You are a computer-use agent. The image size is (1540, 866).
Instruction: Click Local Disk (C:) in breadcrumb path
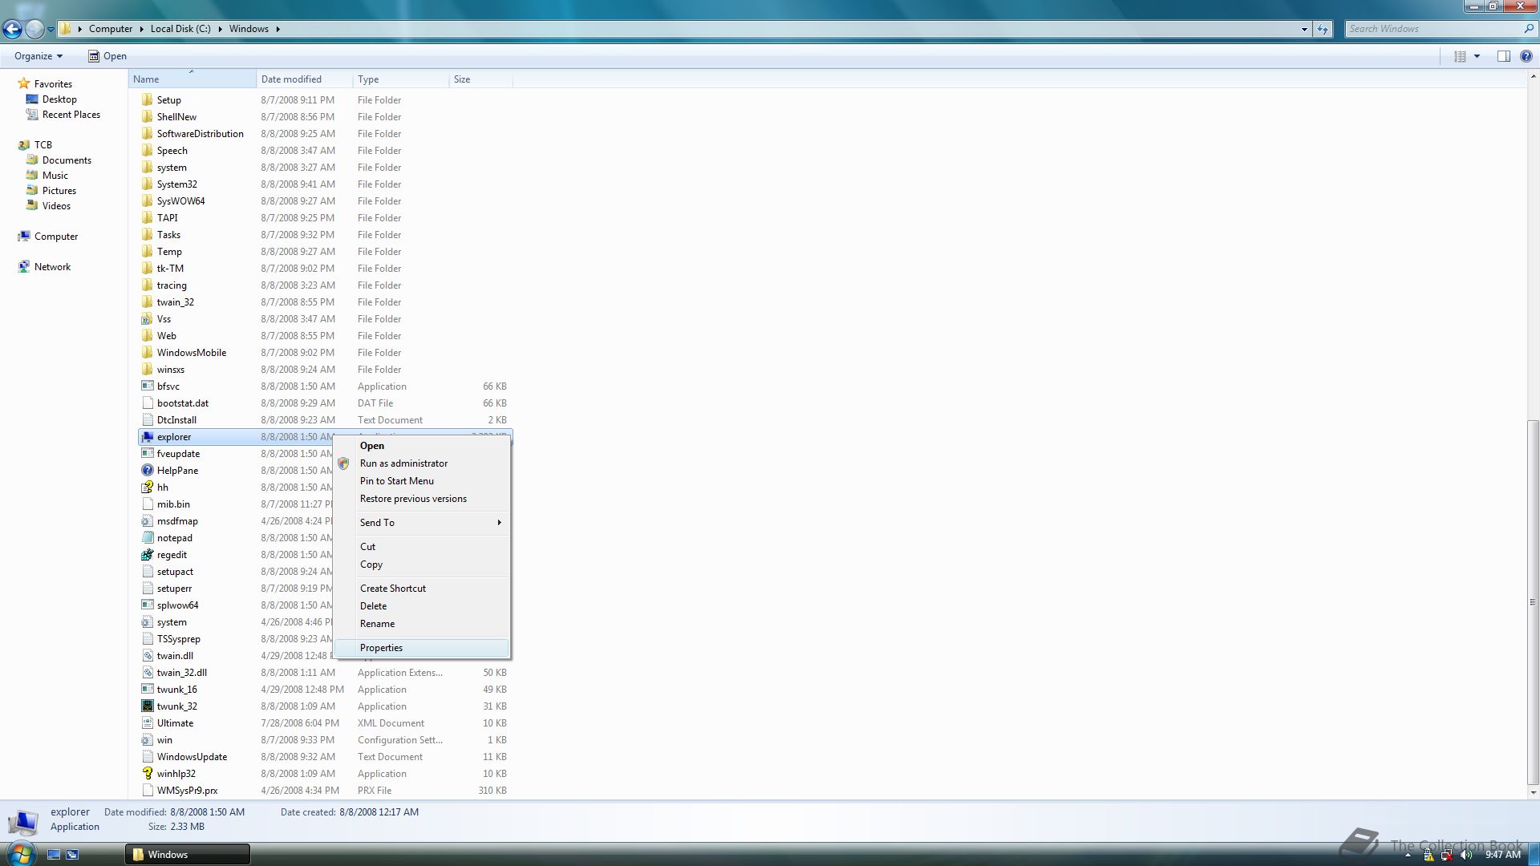[180, 29]
